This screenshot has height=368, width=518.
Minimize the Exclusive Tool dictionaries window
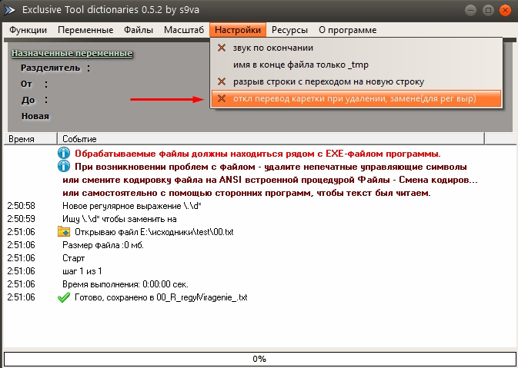click(x=469, y=11)
